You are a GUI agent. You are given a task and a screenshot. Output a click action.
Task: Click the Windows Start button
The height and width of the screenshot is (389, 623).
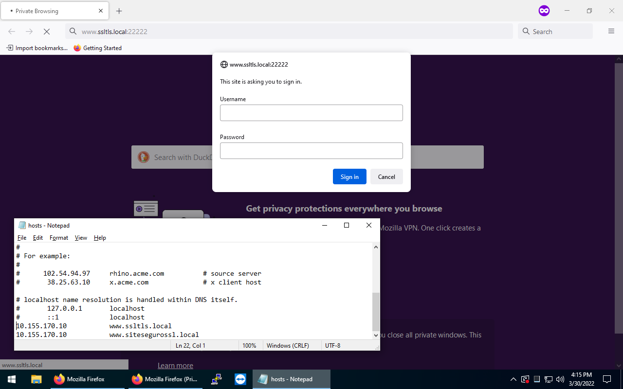point(12,379)
